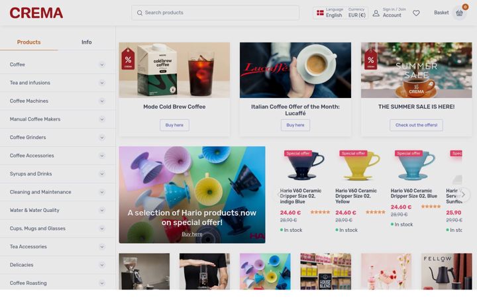Open Hario V60 Dripper Size 02, Yellow title
Screen dimensions: 477x298
pyautogui.click(x=356, y=196)
